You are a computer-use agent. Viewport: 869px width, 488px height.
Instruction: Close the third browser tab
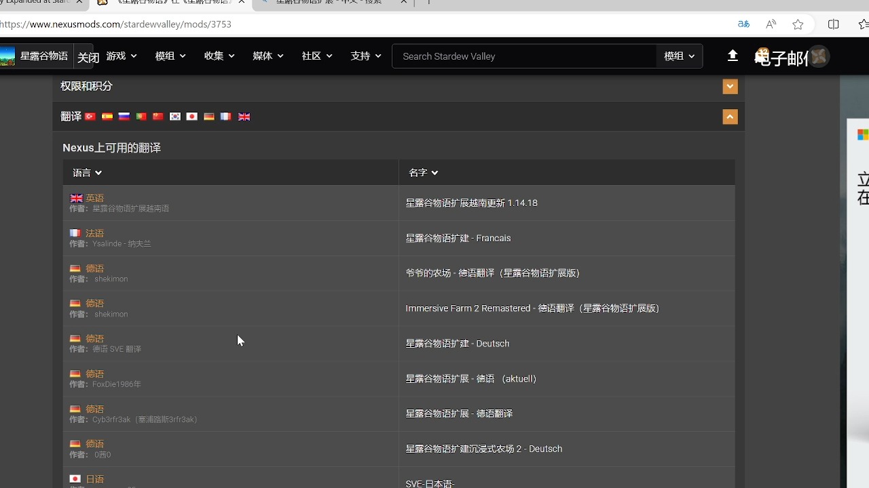pyautogui.click(x=404, y=2)
